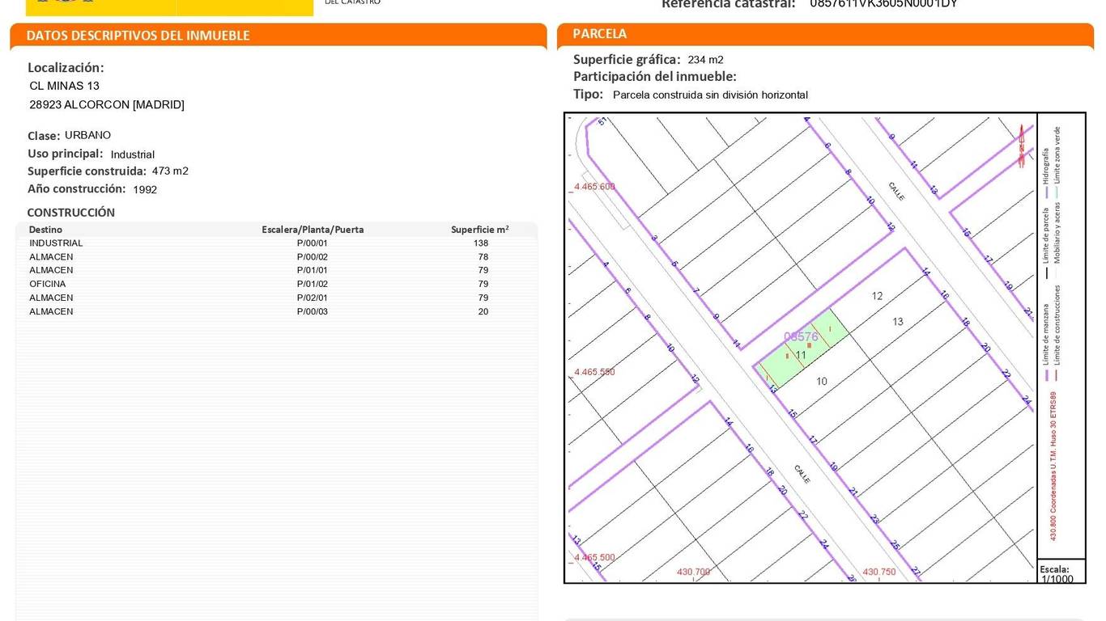Viewport: 1106px width, 621px height.
Task: Select 'ALMACEN' in the P/00/02 row
Action: pos(51,257)
